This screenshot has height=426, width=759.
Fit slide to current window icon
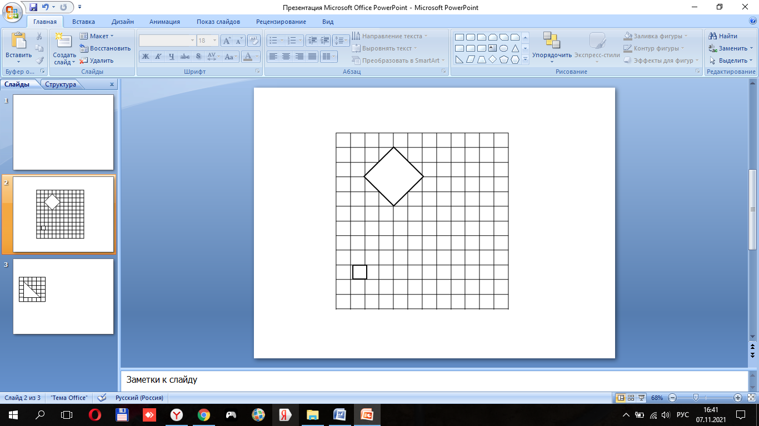pos(751,398)
